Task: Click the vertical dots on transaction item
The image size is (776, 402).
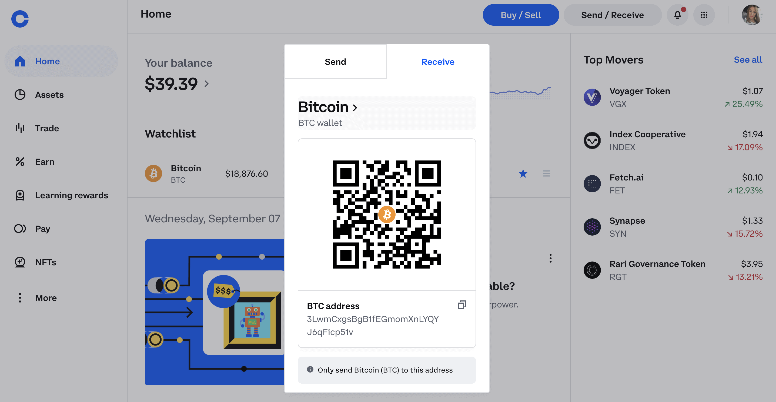Action: [x=550, y=259]
